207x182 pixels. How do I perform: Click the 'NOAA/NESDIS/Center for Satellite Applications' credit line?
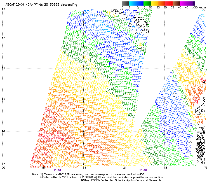pyautogui.click(x=121, y=180)
